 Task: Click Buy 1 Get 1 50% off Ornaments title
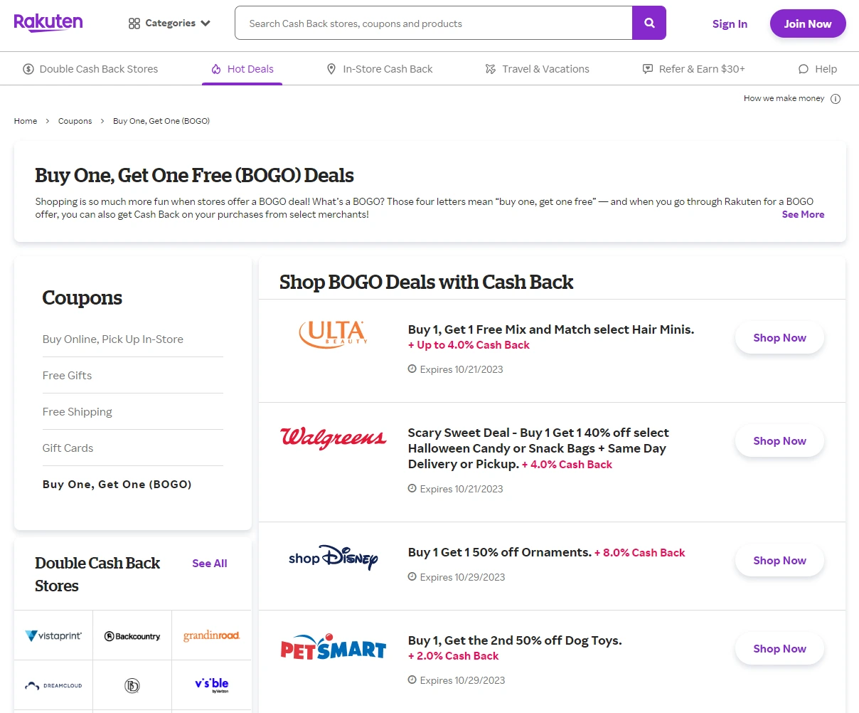click(x=499, y=552)
